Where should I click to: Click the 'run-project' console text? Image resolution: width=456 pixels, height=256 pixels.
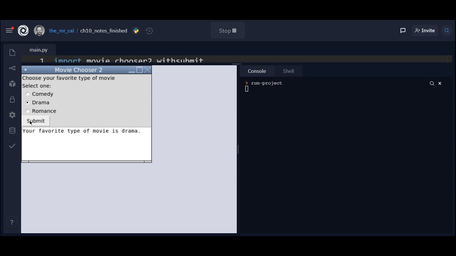(x=266, y=83)
